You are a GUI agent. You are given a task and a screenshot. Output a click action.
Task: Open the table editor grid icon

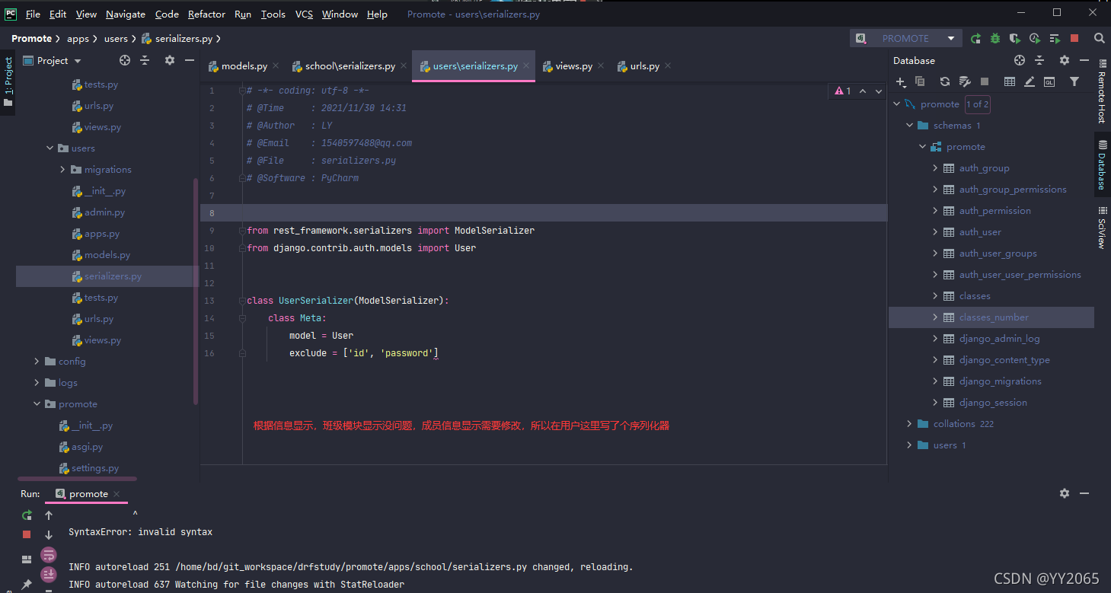point(1010,81)
